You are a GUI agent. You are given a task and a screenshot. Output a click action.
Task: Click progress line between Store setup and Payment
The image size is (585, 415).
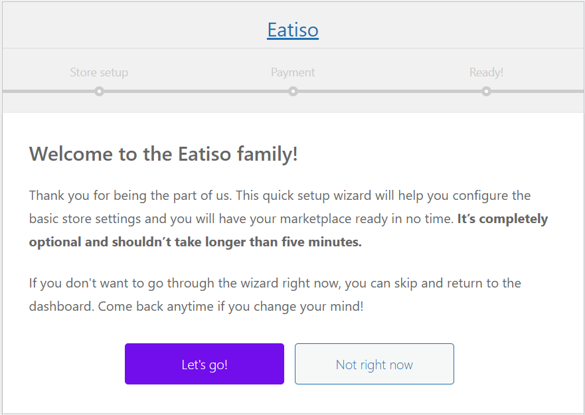click(x=196, y=91)
